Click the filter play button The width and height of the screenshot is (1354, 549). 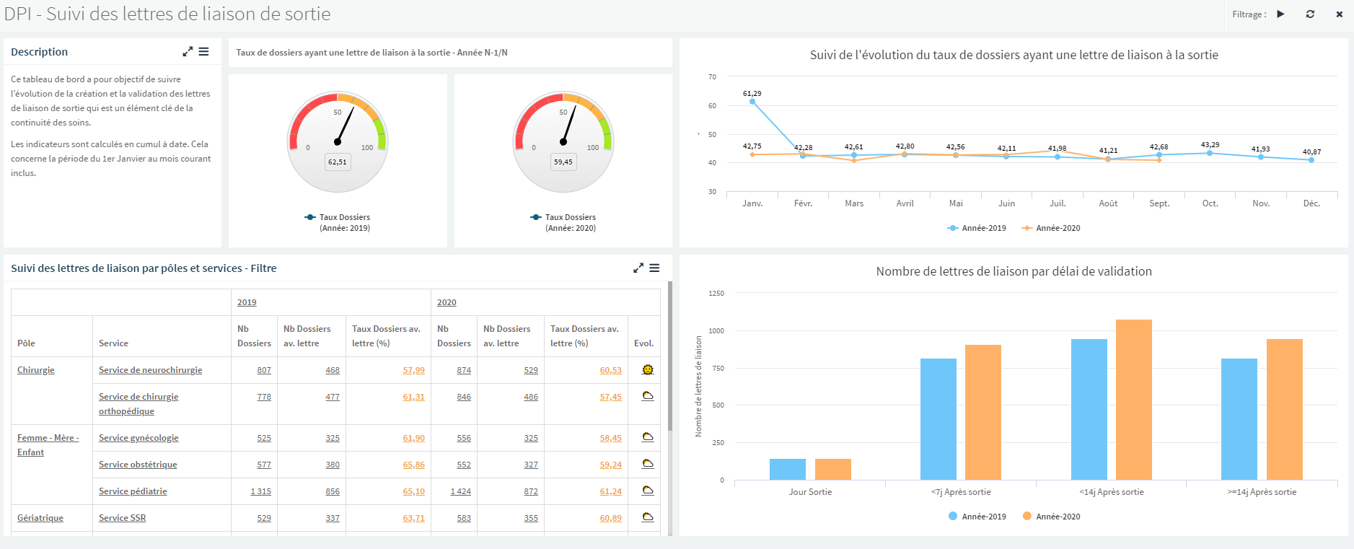(1280, 14)
